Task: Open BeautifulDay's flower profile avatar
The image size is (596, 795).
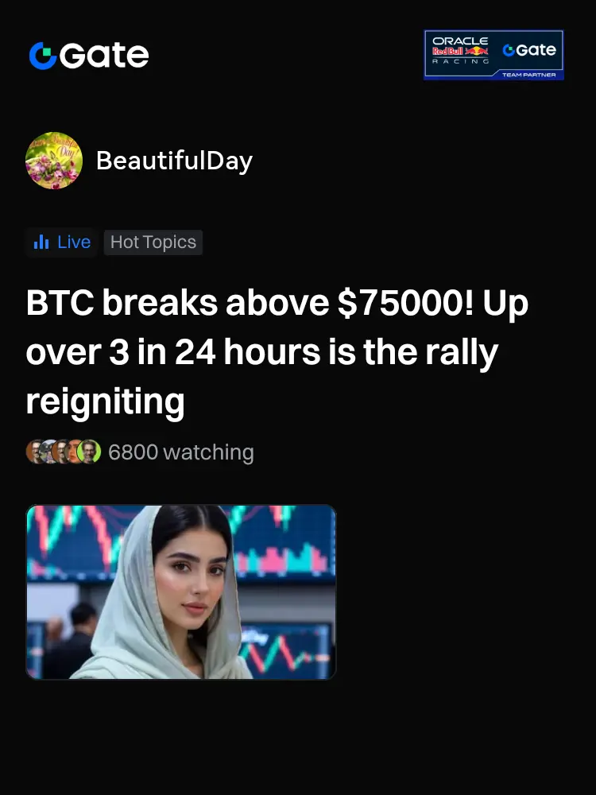Action: coord(54,161)
